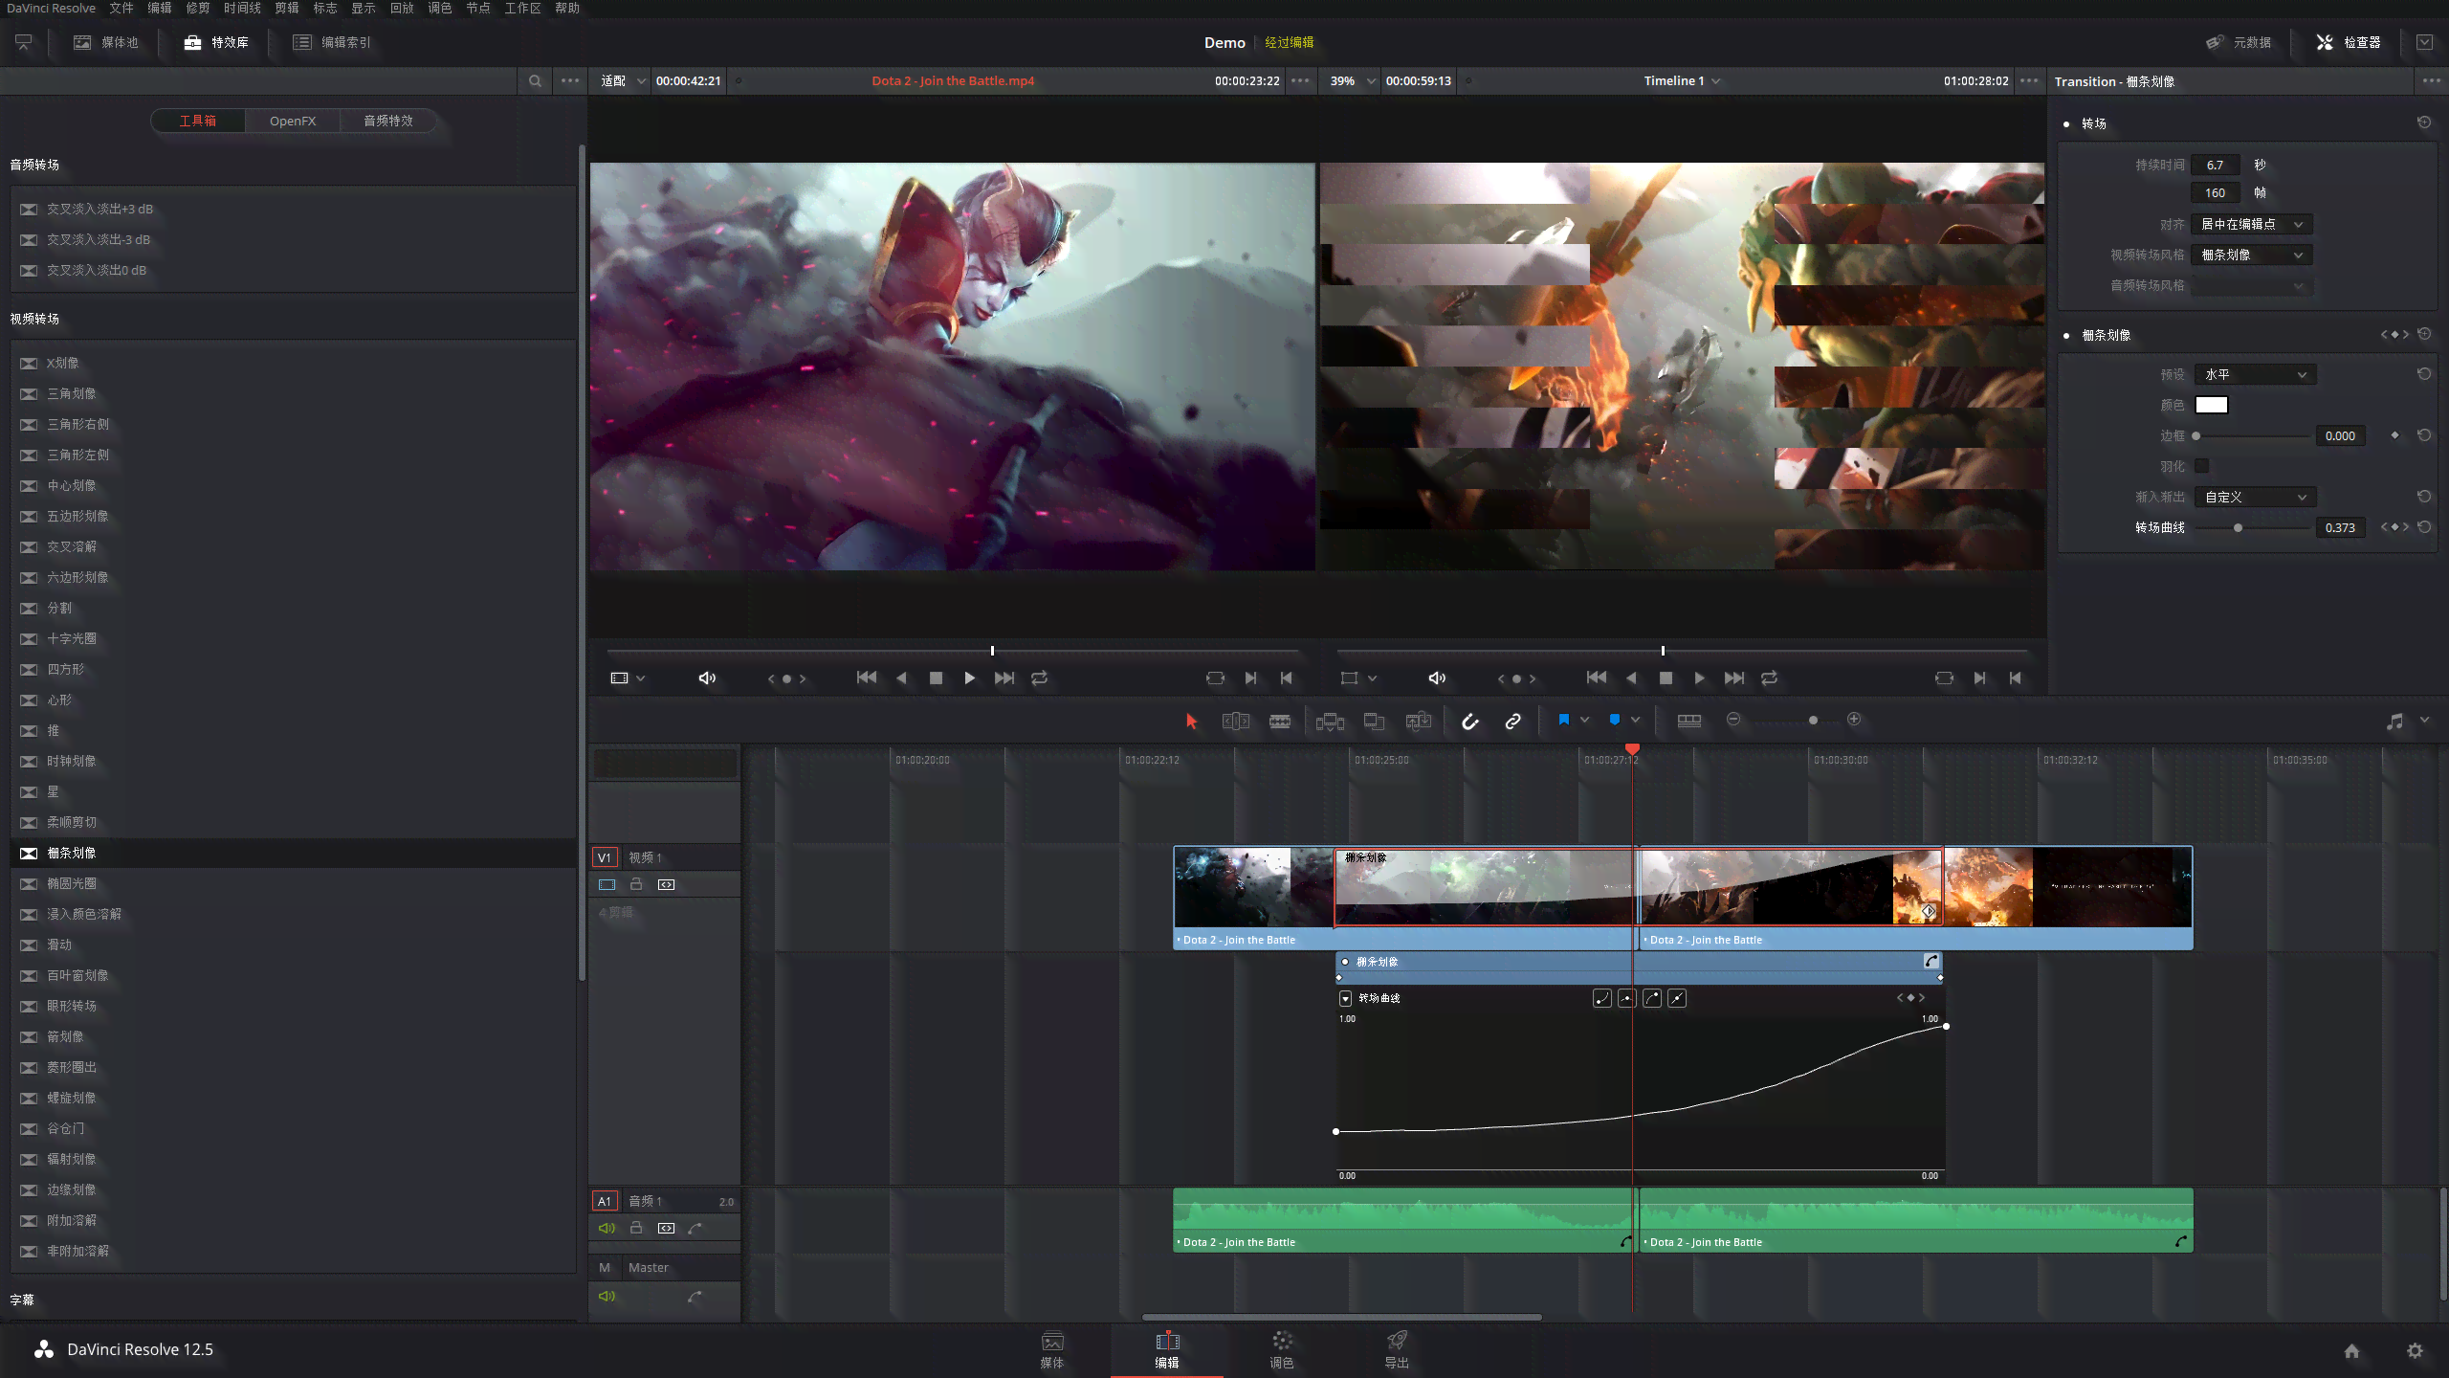2449x1378 pixels.
Task: Click the insert clip icon
Action: point(1330,721)
